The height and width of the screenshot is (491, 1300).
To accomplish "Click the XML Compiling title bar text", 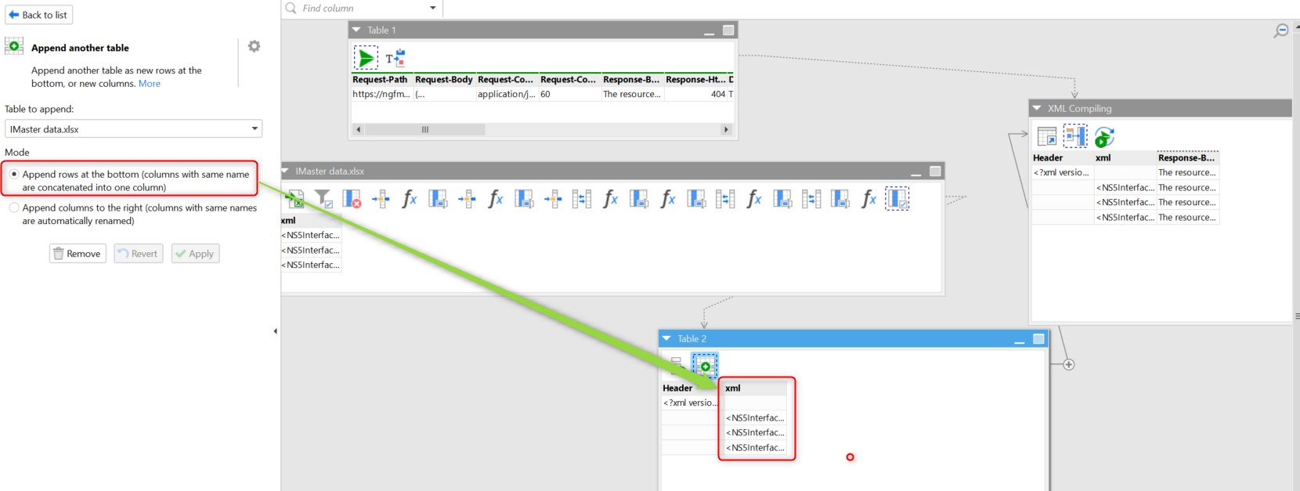I will click(1079, 108).
